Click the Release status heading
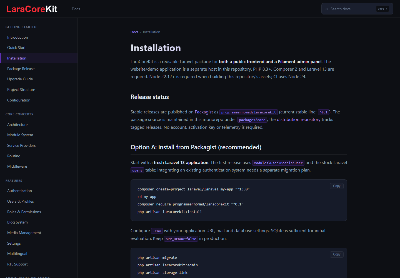 click(150, 97)
